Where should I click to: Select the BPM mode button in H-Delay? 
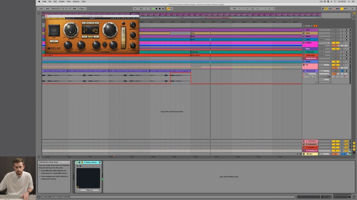(x=84, y=37)
